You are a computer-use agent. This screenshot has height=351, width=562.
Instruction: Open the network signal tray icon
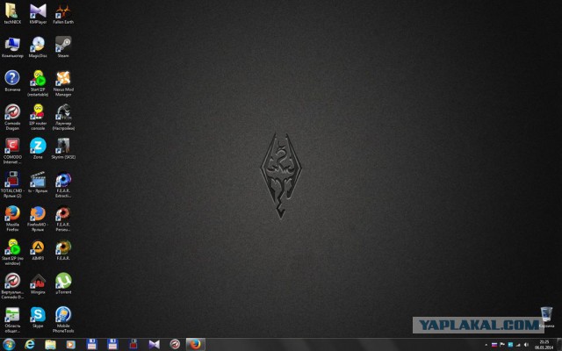[518, 345]
